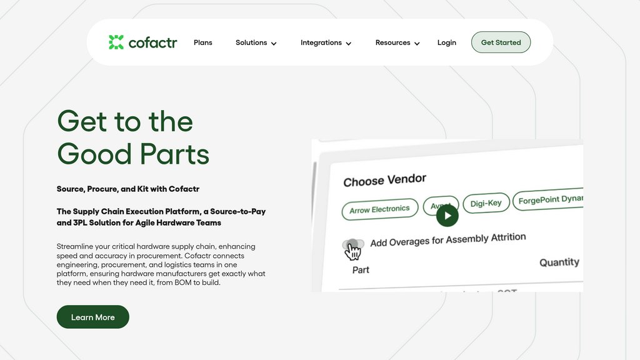
Task: Open the Plans page
Action: (x=203, y=42)
